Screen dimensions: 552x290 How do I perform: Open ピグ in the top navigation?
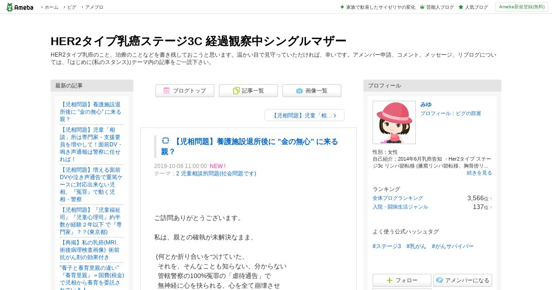tap(71, 7)
